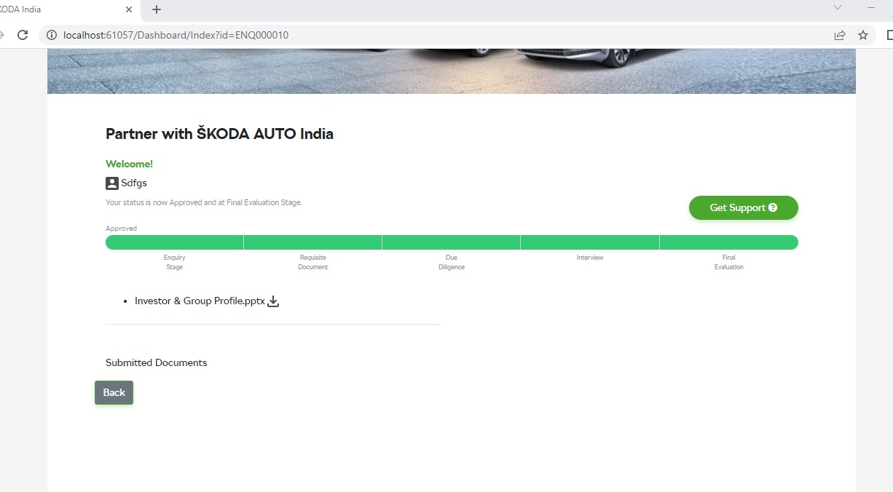Click the Submitted Documents heading
893x492 pixels.
tap(156, 362)
